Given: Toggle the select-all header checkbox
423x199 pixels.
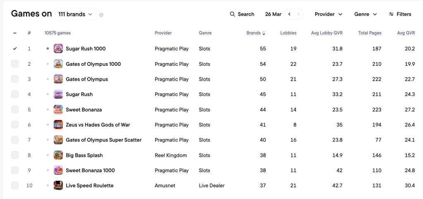Looking at the screenshot, I should 15,33.
